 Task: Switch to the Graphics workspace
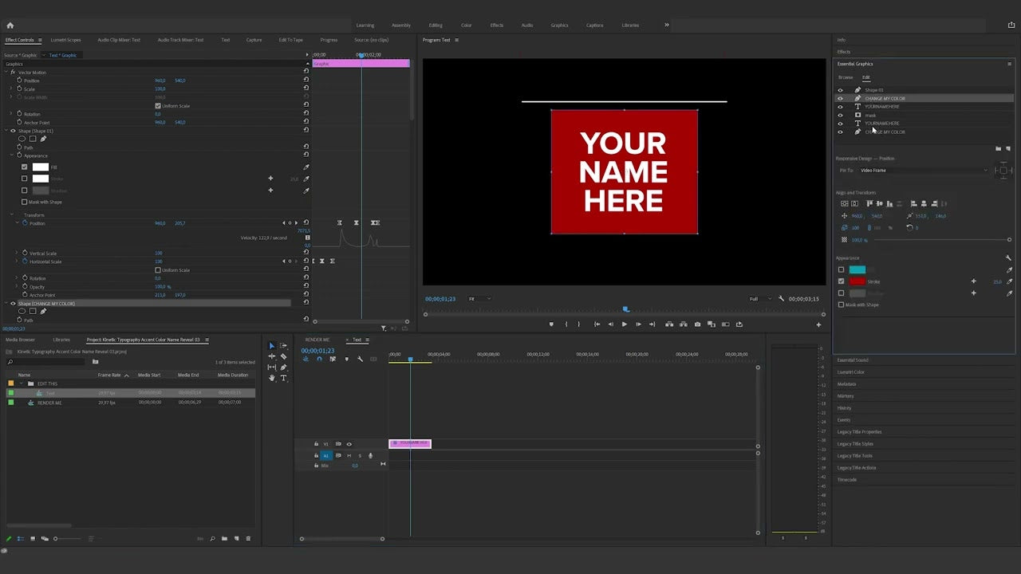click(559, 25)
